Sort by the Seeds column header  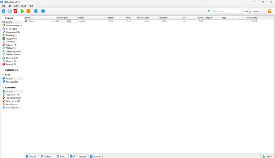click(105, 18)
